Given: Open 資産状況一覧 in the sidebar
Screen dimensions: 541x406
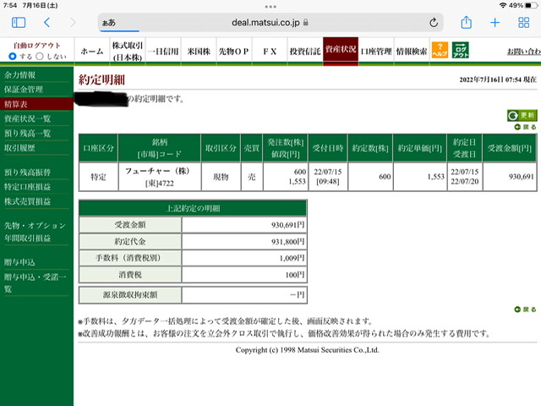Looking at the screenshot, I should pos(27,118).
